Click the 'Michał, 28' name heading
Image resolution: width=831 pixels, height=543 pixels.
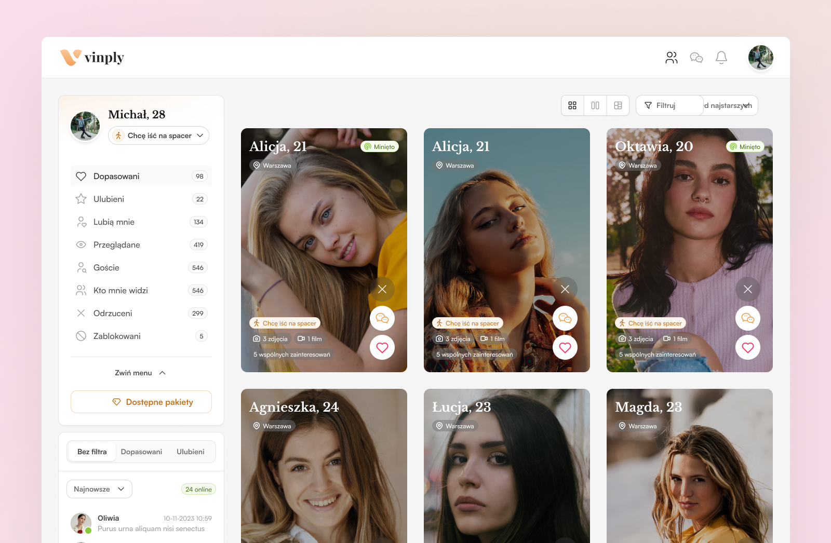pyautogui.click(x=137, y=115)
